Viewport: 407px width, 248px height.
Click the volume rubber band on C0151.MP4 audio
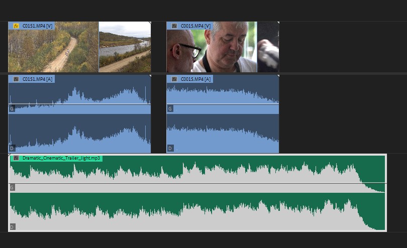79,104
